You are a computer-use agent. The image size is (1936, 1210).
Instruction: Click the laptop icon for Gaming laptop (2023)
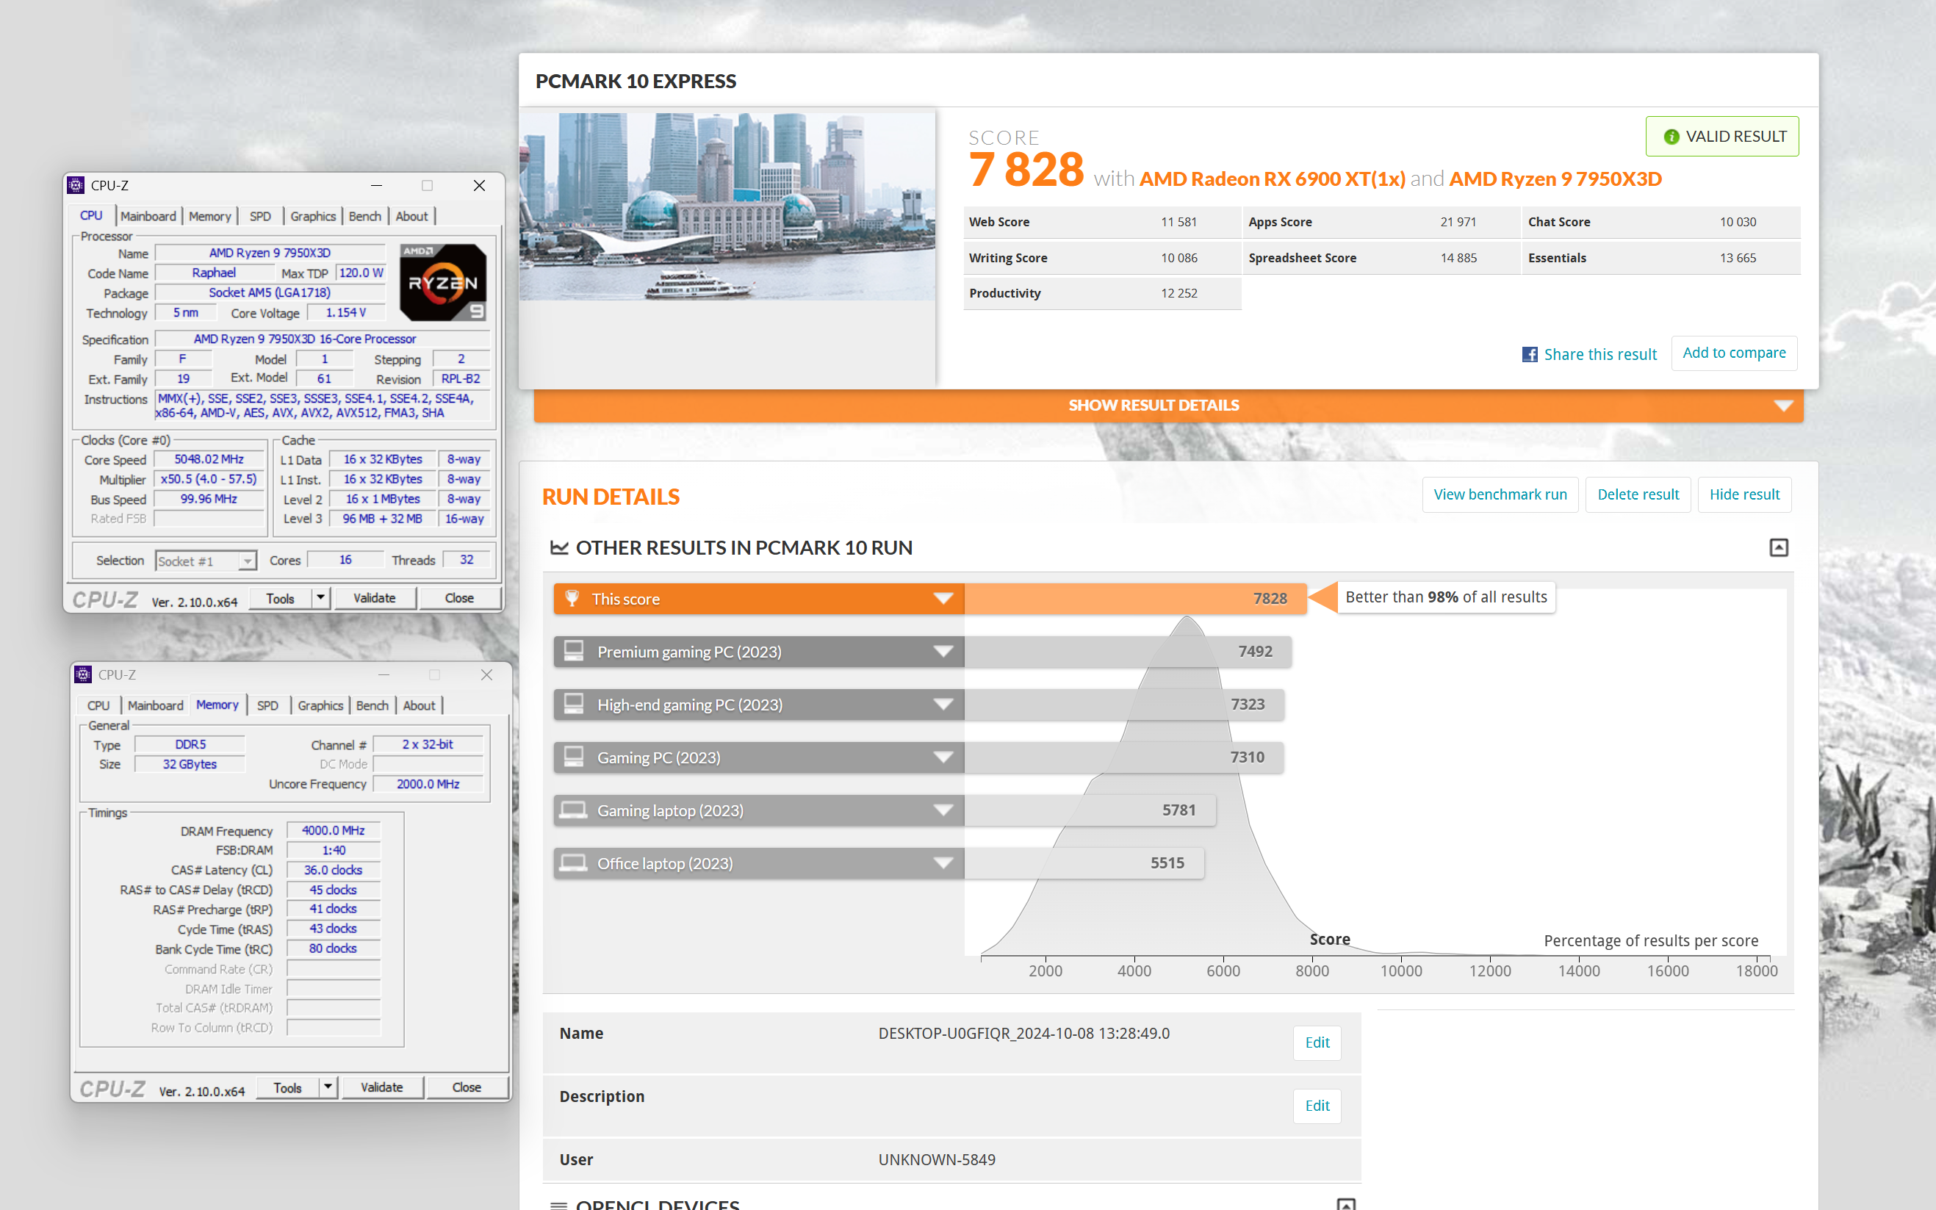click(x=573, y=810)
